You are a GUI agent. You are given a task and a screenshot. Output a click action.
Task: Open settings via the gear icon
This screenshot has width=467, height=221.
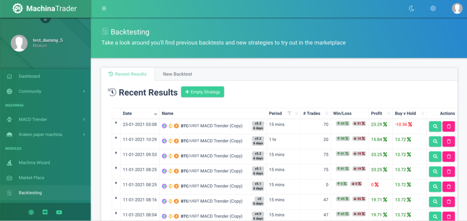pyautogui.click(x=433, y=9)
